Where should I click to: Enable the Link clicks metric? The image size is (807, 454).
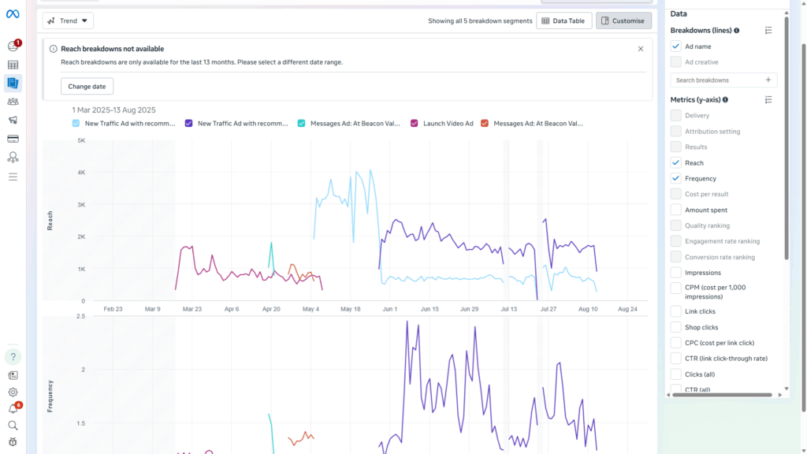675,311
